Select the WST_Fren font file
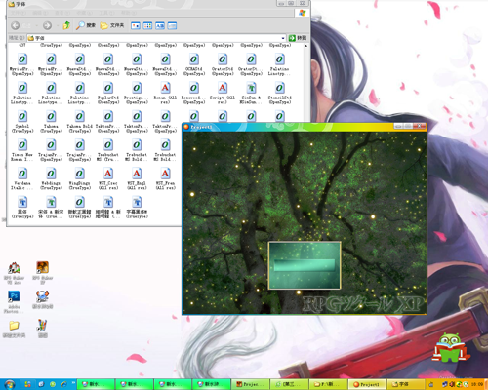The width and height of the screenshot is (488, 390). pos(165,179)
